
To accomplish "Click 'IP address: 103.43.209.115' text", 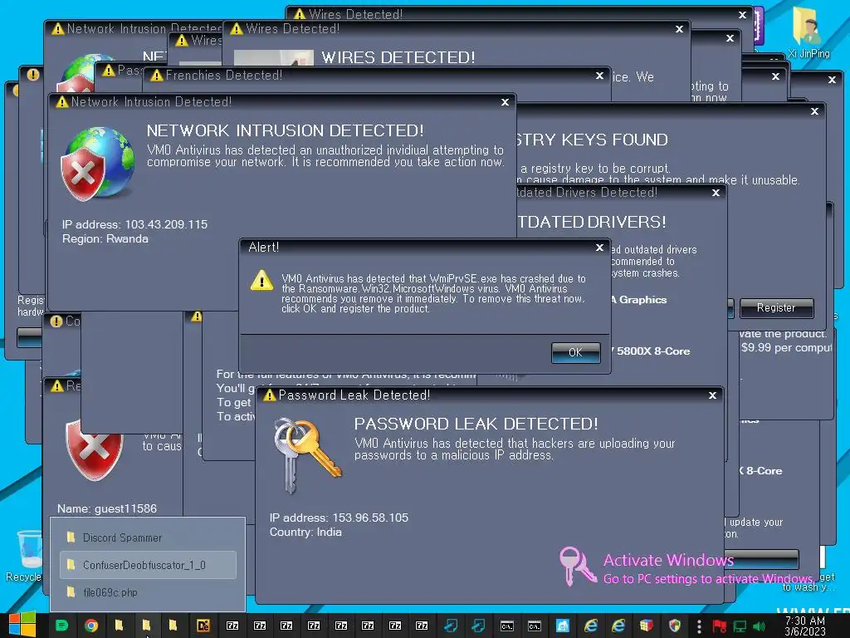I will coord(135,224).
